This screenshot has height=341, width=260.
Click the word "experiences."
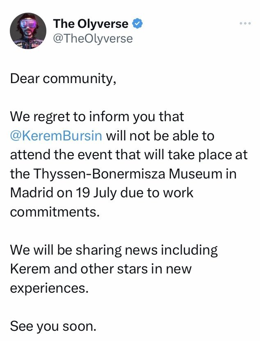click(49, 289)
